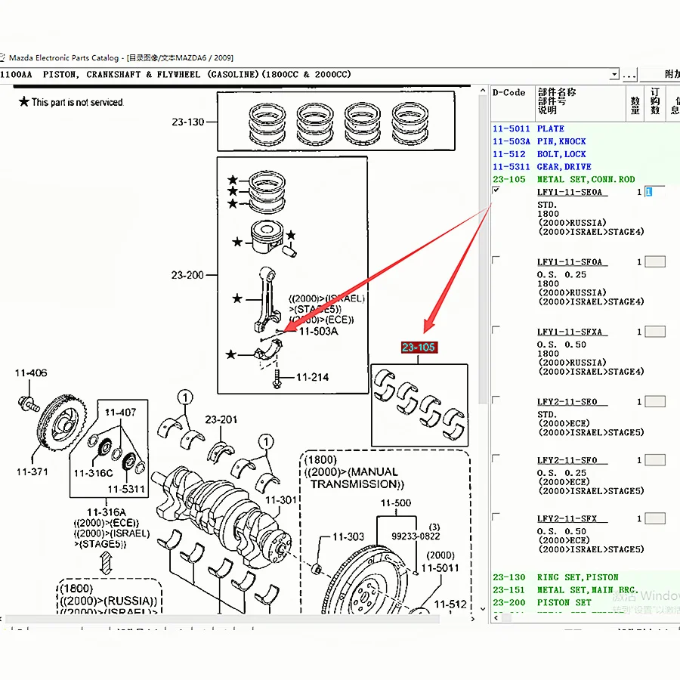Screen dimensions: 680x680
Task: Click the 11-512 callout in the diagram
Action: point(450,604)
